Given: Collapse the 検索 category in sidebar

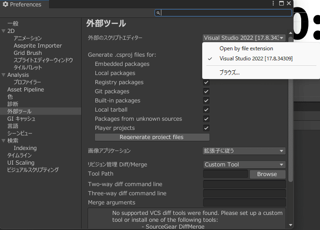Looking at the screenshot, I should pyautogui.click(x=4, y=141).
